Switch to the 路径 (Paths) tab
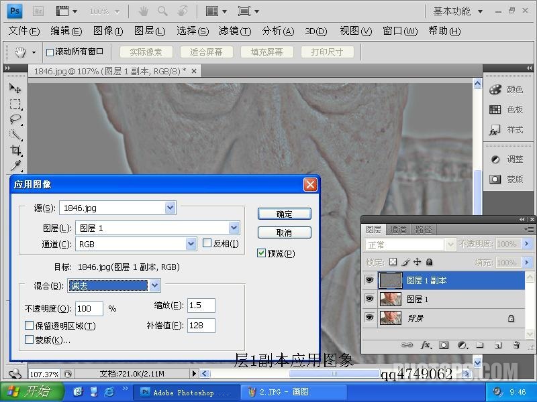Image resolution: width=537 pixels, height=402 pixels. [x=424, y=229]
